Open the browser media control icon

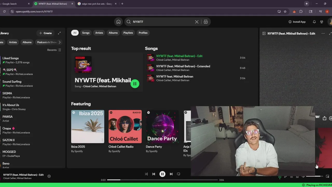click(x=321, y=11)
